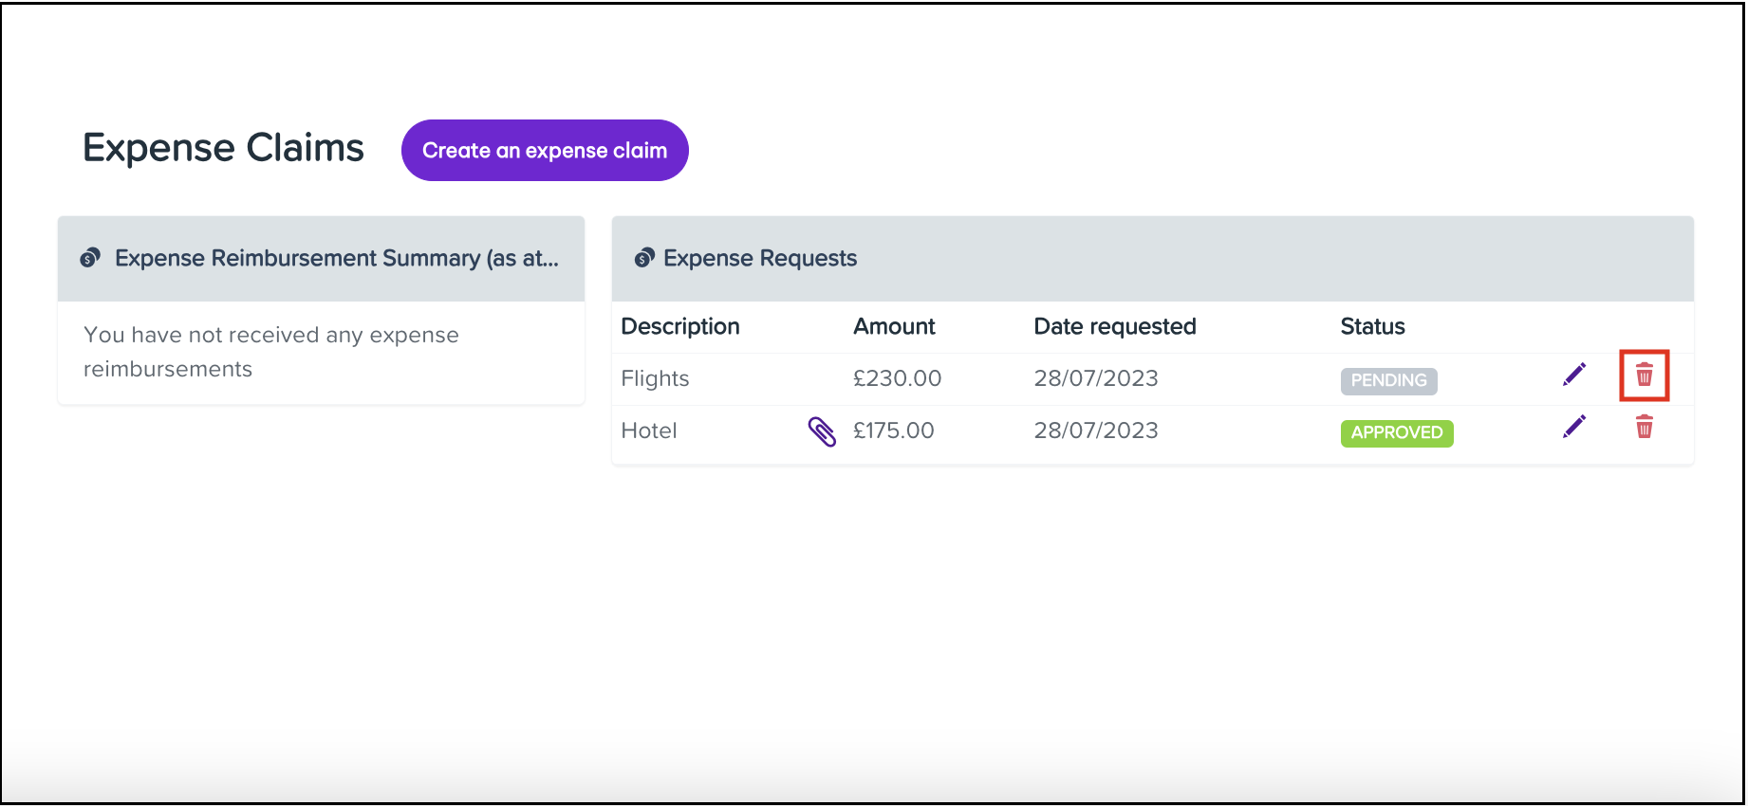Edit the Hotel expense with pencil icon
The height and width of the screenshot is (806, 1748).
coord(1573,428)
